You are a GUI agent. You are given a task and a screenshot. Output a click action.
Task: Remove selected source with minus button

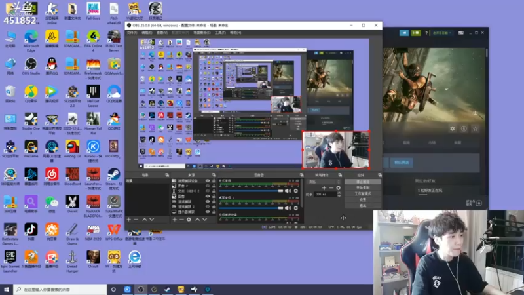(x=181, y=220)
